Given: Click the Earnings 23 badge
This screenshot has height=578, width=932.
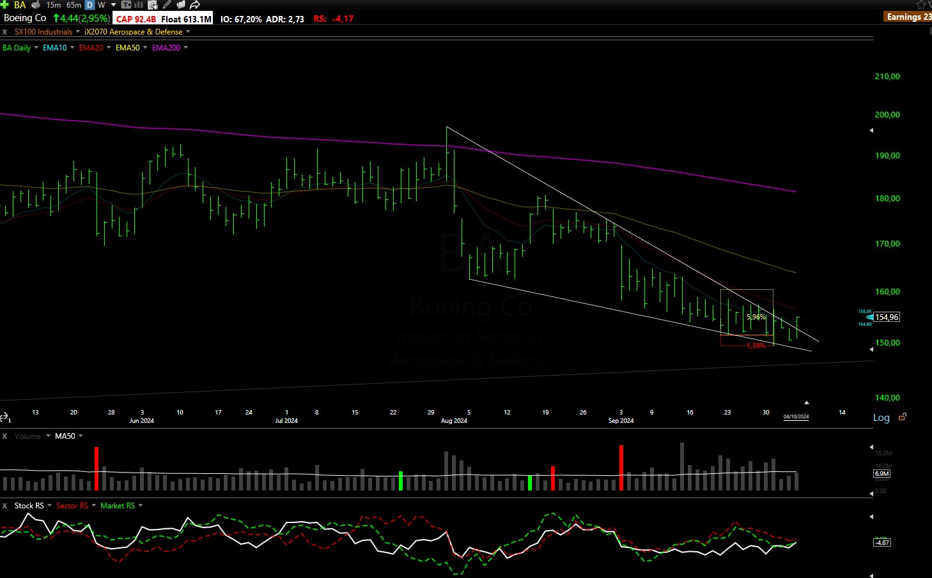Looking at the screenshot, I should [x=908, y=17].
